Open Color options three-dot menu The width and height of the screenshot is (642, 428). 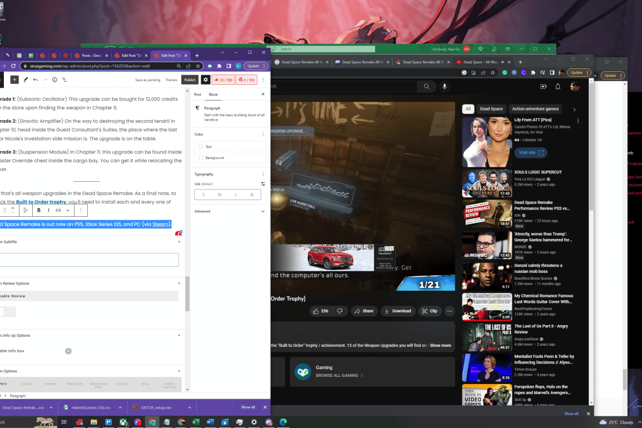pyautogui.click(x=263, y=134)
